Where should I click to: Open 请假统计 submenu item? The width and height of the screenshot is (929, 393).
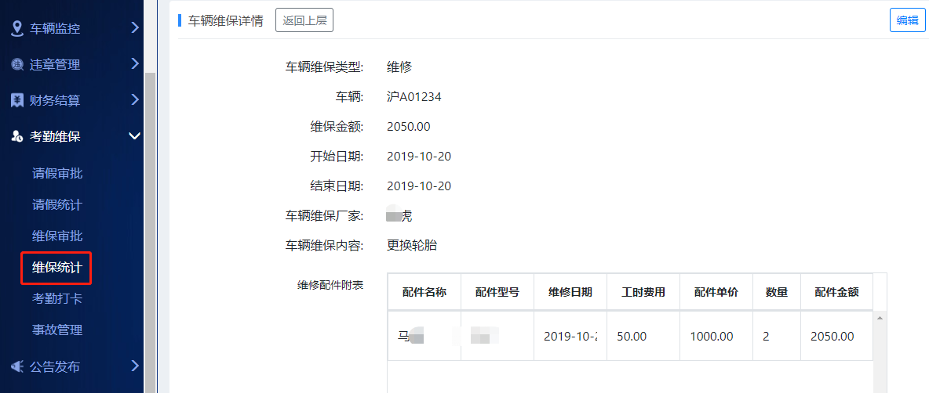tap(57, 204)
